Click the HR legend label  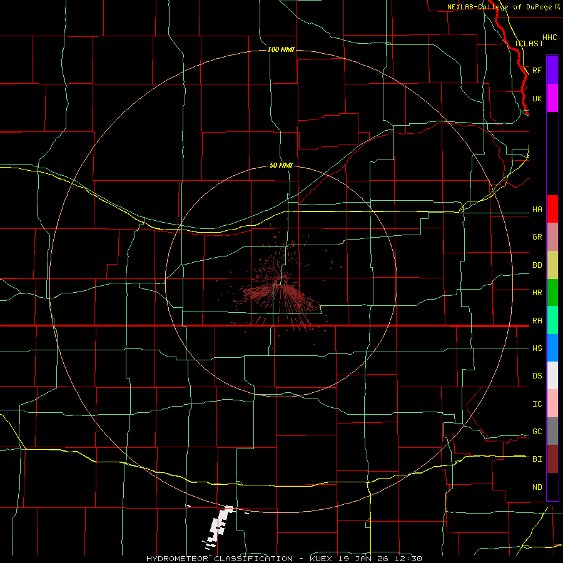537,293
